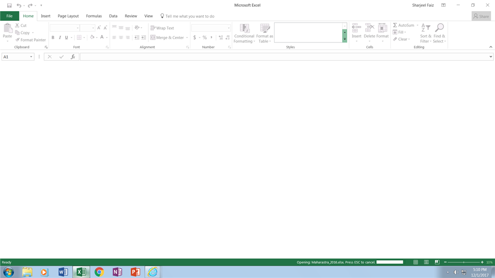Click AutoSum button
This screenshot has height=278, width=495.
(x=404, y=25)
